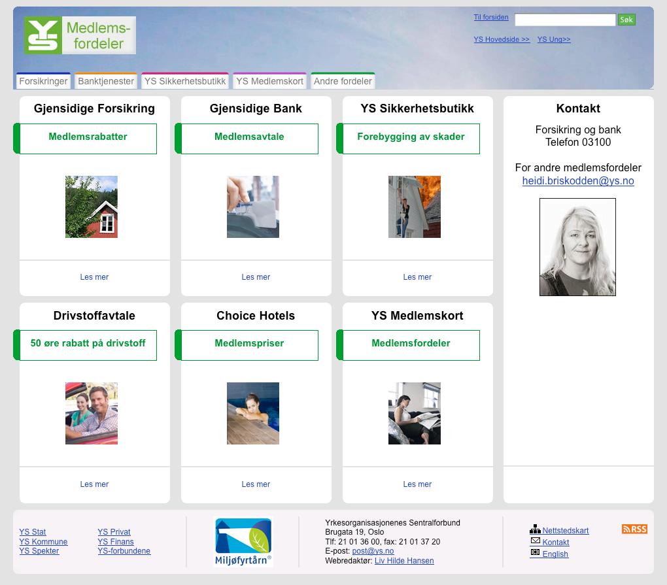Image resolution: width=667 pixels, height=585 pixels.
Task: Open the YS-forbundene footer link
Action: pos(124,550)
